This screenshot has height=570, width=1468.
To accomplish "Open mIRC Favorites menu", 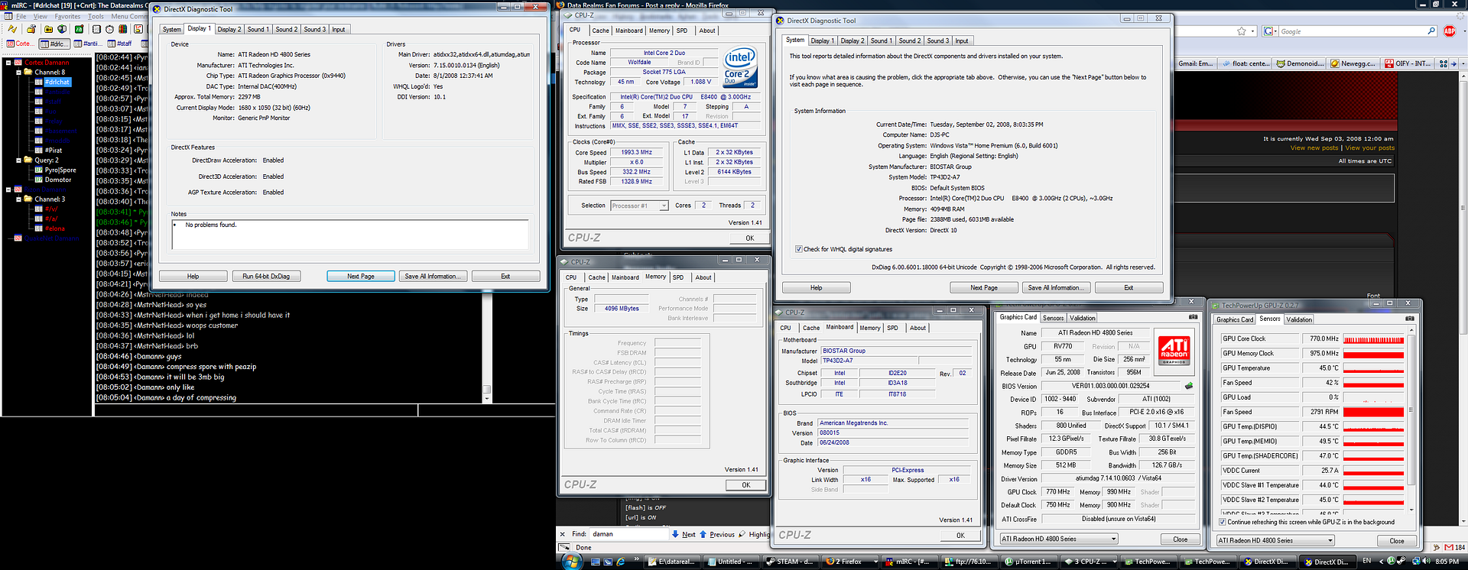I will [x=67, y=16].
